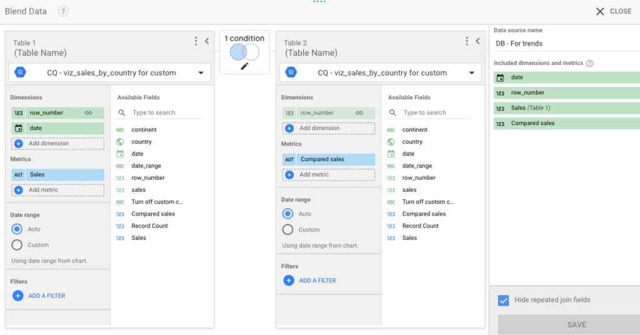Toggle Hide repeated join fields checkbox
Image resolution: width=640 pixels, height=335 pixels.
click(x=503, y=301)
